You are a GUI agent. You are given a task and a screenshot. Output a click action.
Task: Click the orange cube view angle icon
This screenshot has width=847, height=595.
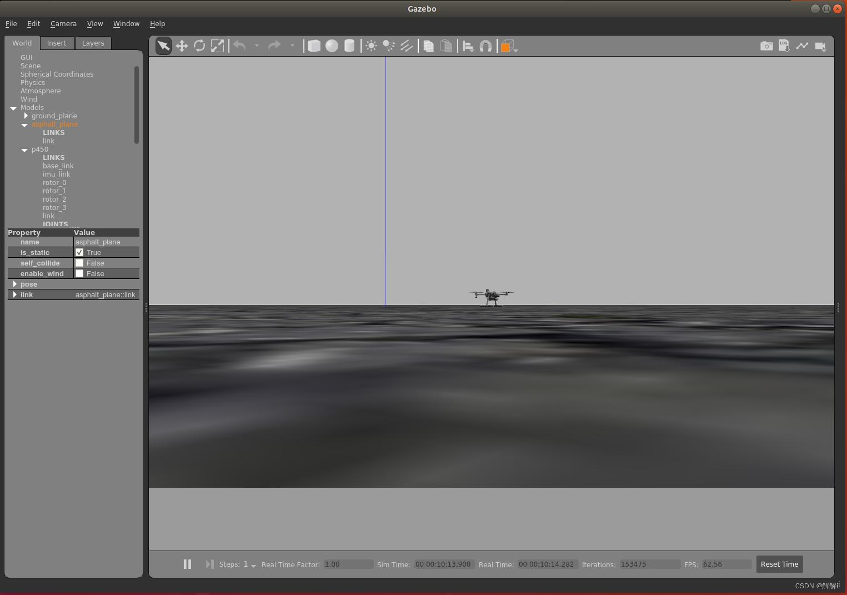pyautogui.click(x=507, y=46)
